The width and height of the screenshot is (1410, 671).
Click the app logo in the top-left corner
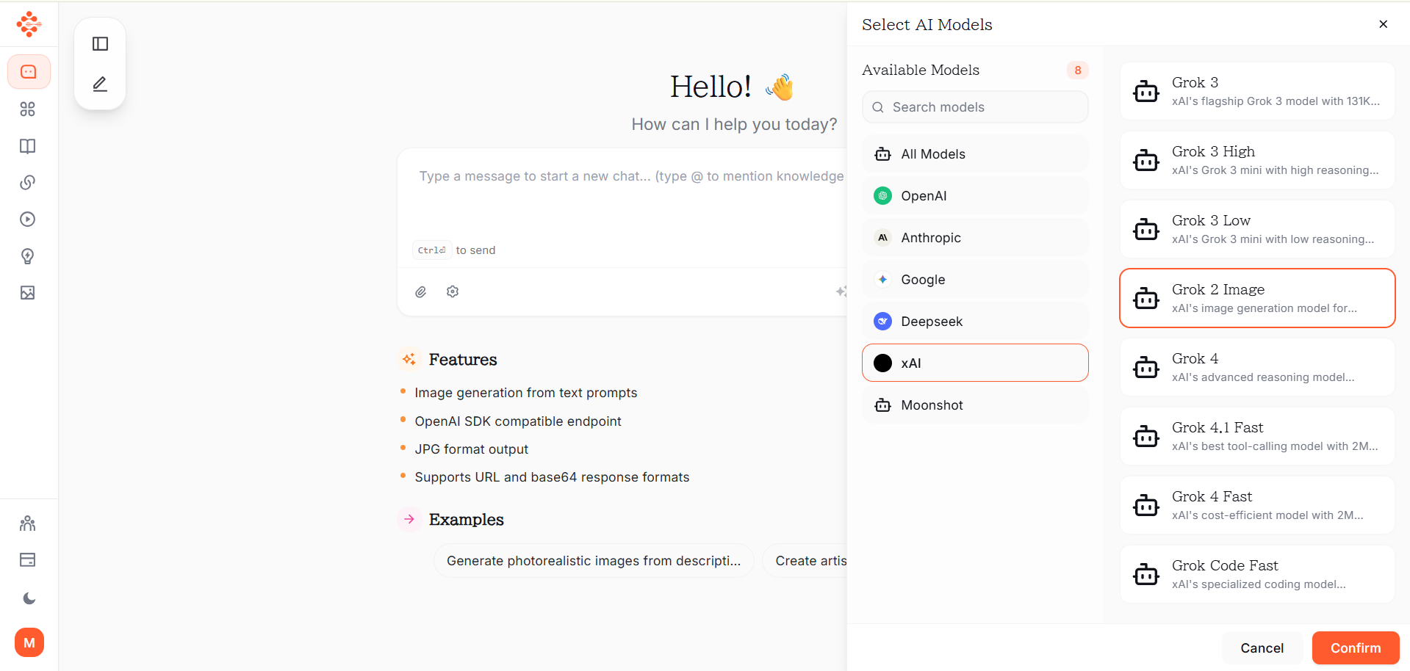(x=29, y=24)
